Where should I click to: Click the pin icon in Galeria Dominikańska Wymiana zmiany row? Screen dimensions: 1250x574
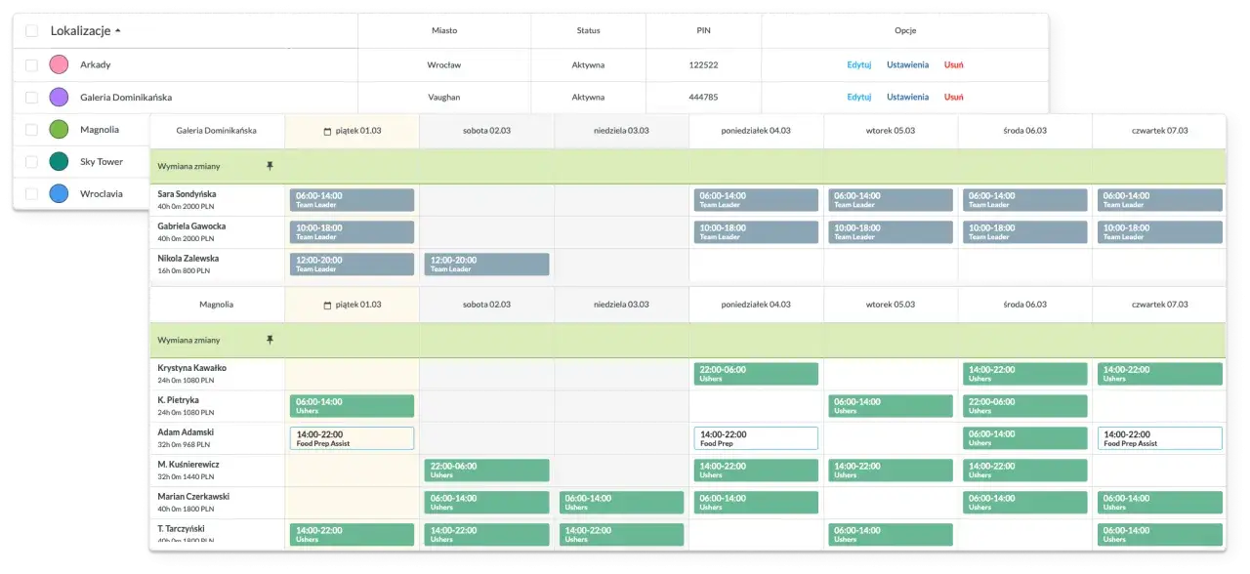[270, 166]
